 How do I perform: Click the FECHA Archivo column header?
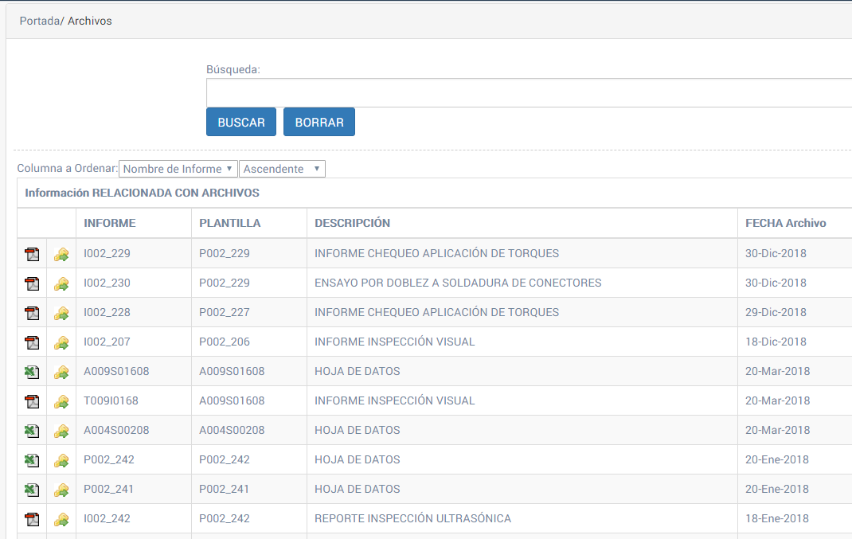[x=785, y=223]
